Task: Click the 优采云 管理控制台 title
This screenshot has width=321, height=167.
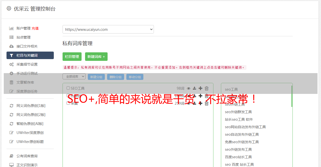Action: (35, 9)
